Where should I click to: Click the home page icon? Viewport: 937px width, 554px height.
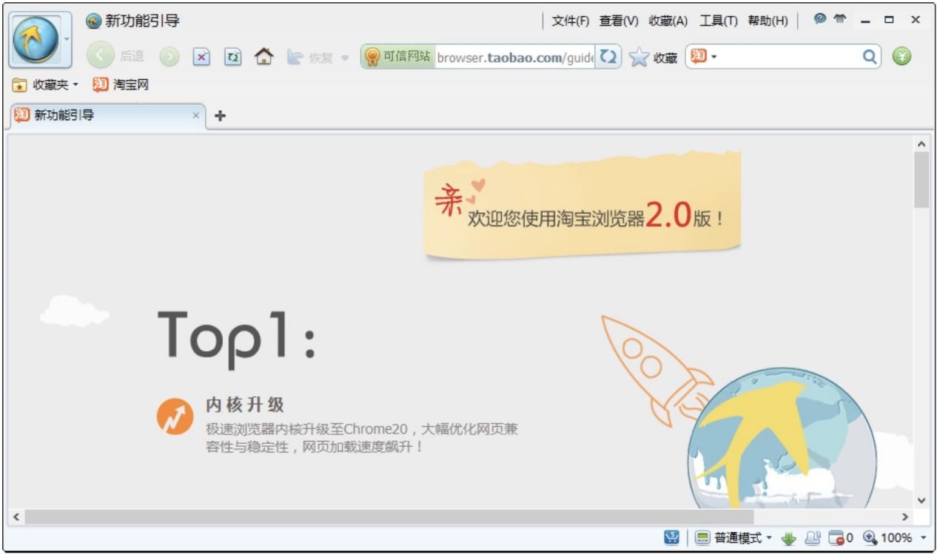coord(261,57)
